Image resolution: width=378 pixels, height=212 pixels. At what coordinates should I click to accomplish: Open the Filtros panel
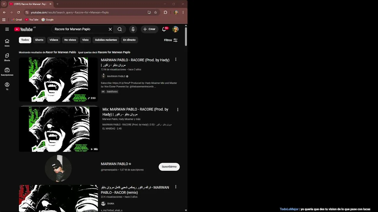171,40
